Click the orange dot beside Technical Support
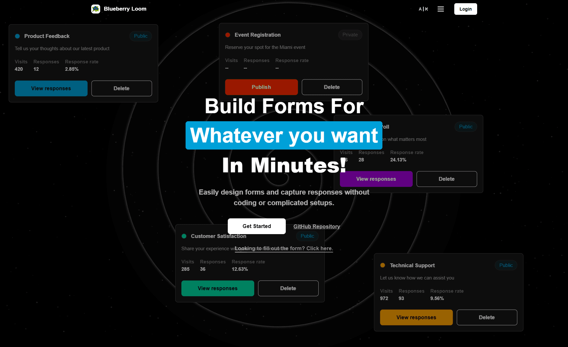Image resolution: width=568 pixels, height=347 pixels. pos(382,265)
